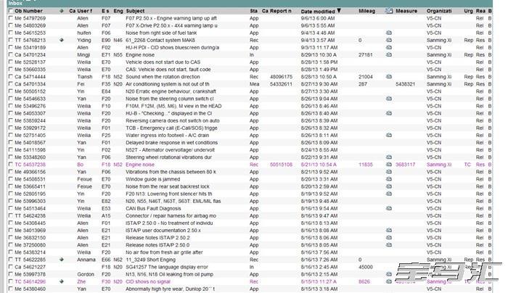Open subject 'CAN Bus Fault Diagnosis'
508x293 pixels.
pos(153,208)
